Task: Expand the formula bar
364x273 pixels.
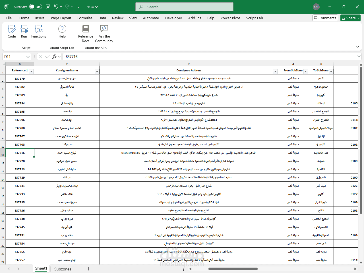Action: click(x=359, y=56)
